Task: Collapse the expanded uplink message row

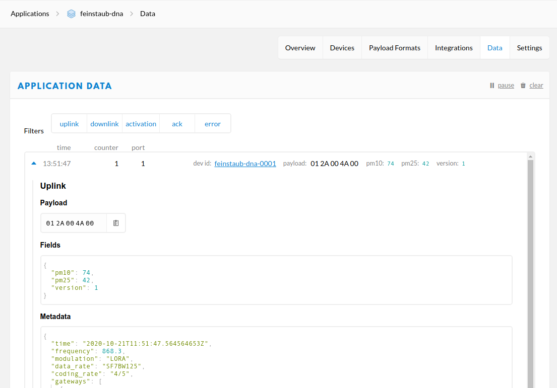Action: (x=33, y=163)
